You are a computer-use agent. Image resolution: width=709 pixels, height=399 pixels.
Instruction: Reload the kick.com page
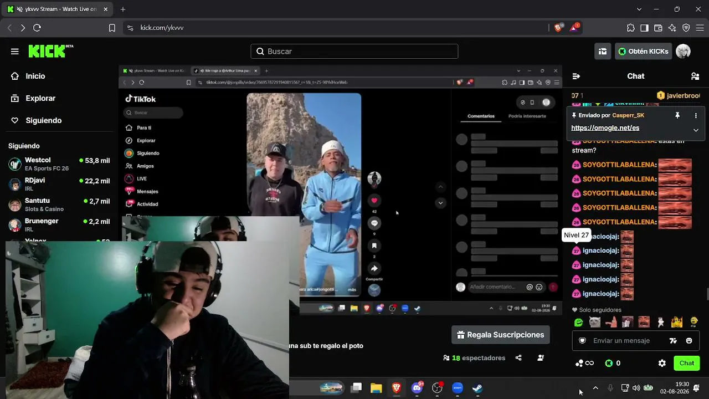pos(37,28)
